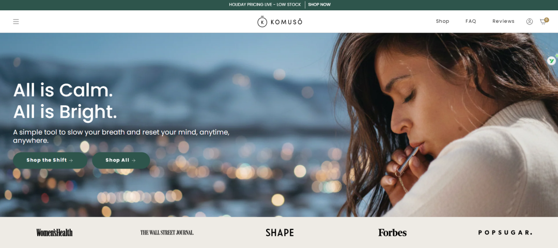Image resolution: width=558 pixels, height=248 pixels.
Task: Click the Holiday Pricing Live announcement text
Action: [x=265, y=5]
